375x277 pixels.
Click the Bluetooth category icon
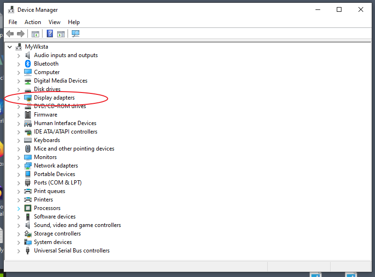point(28,64)
